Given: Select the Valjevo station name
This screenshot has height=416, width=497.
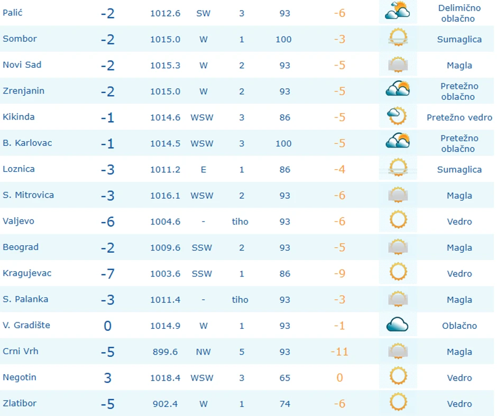Looking at the screenshot, I should [x=19, y=221].
